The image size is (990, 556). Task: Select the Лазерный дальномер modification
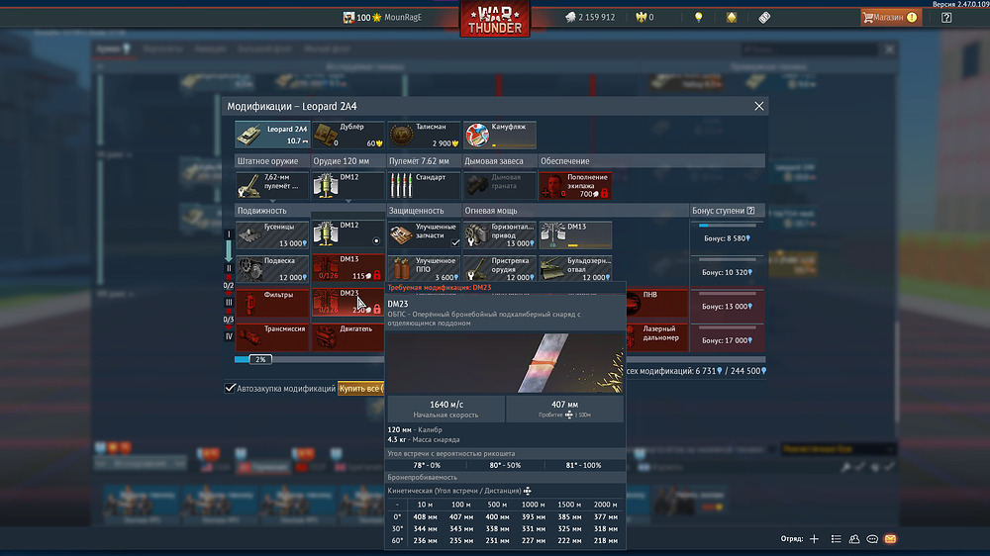[656, 337]
